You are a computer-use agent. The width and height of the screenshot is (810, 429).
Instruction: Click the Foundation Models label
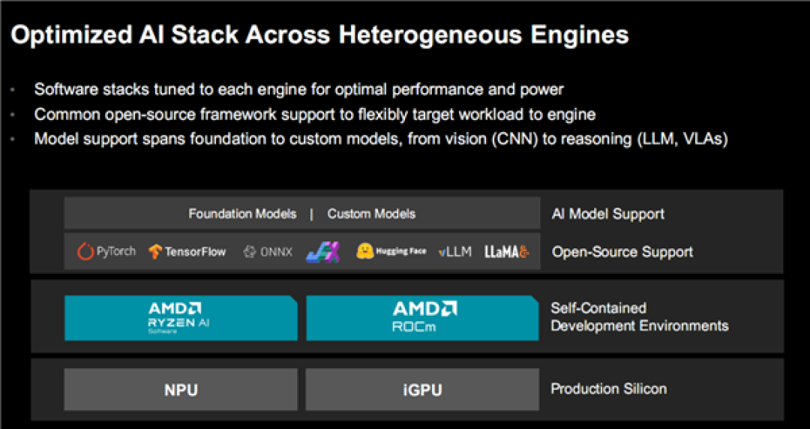(242, 214)
